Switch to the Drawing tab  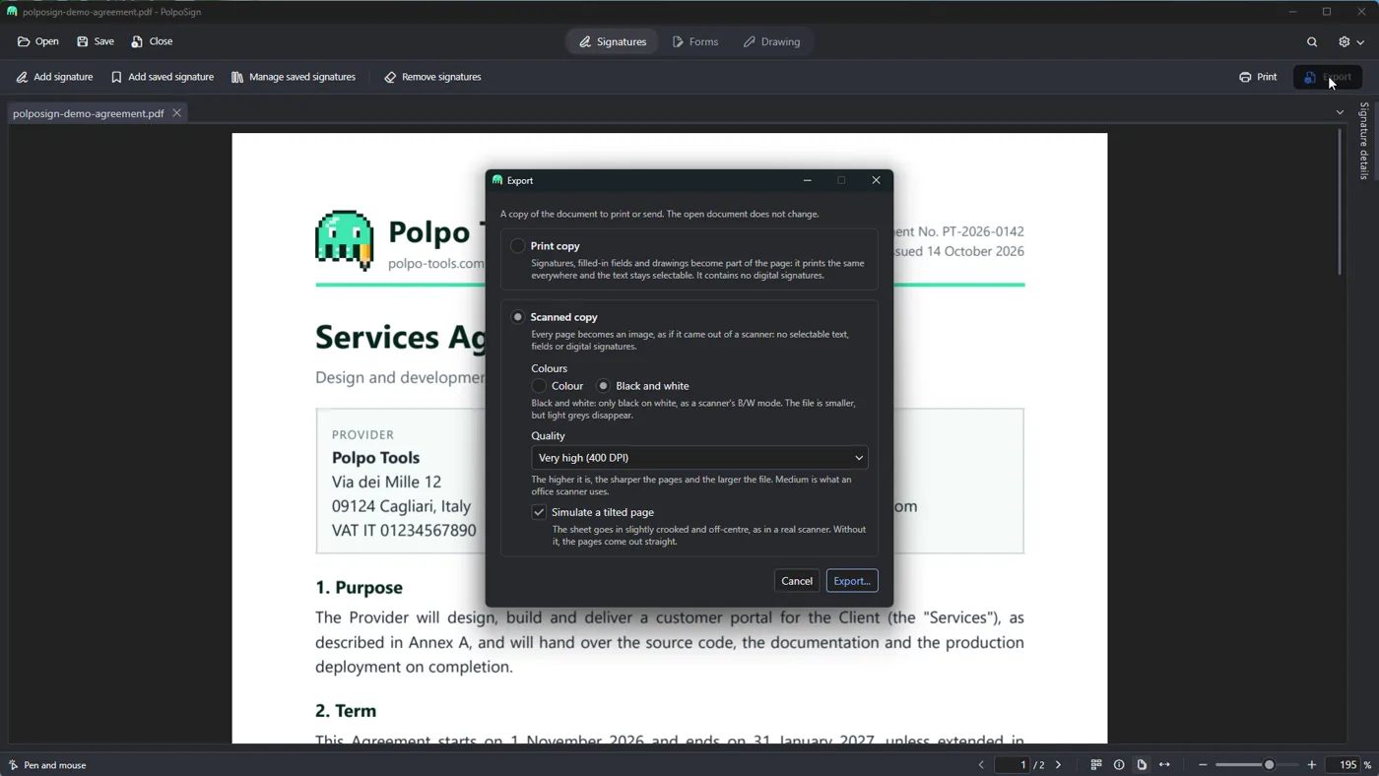pyautogui.click(x=772, y=42)
